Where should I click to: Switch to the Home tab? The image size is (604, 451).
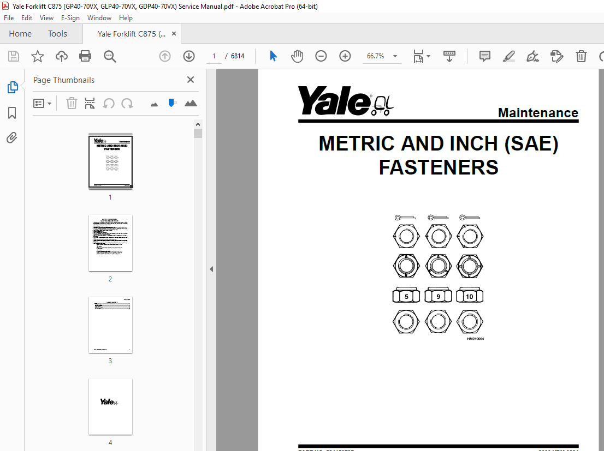20,34
